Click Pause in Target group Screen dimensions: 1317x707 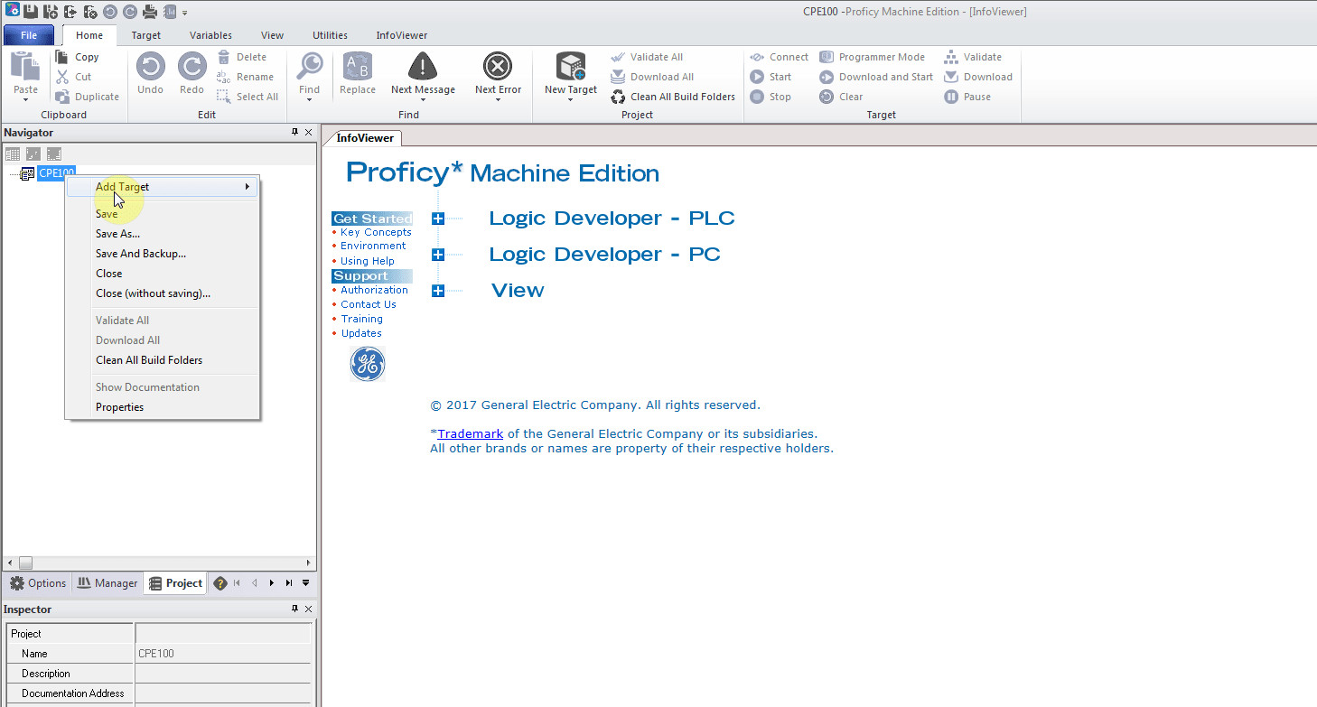[967, 97]
